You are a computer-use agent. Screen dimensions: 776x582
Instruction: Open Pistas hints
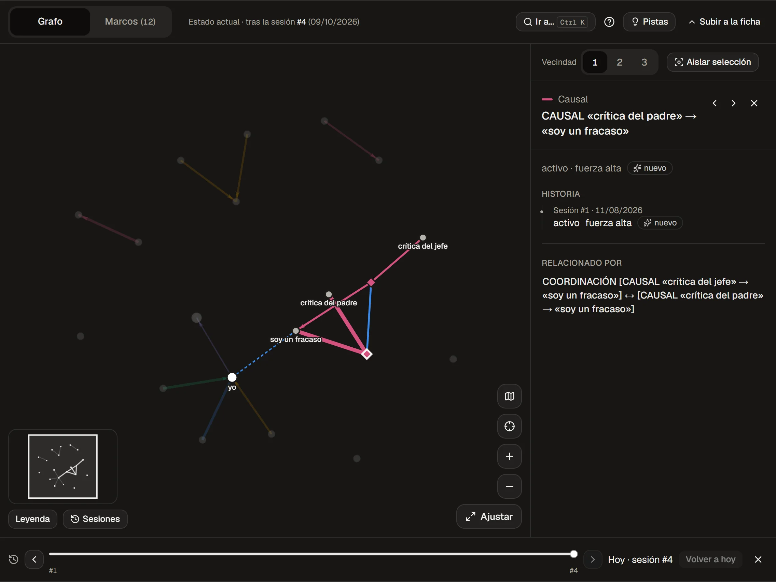coord(649,22)
